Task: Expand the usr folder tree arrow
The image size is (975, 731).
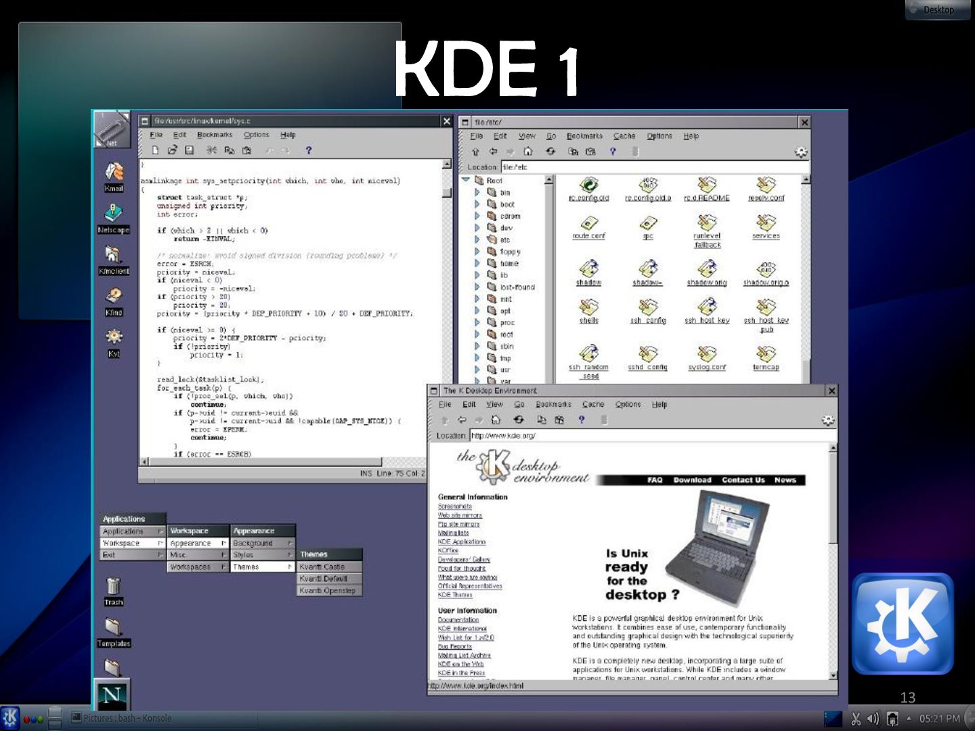Action: coord(477,370)
